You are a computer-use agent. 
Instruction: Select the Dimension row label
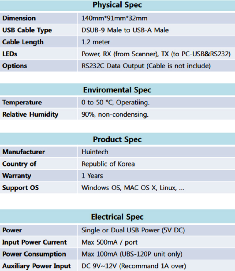coord(19,18)
